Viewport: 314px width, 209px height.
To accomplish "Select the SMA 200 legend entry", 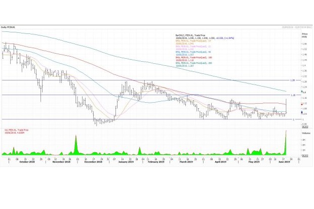I will (193, 63).
